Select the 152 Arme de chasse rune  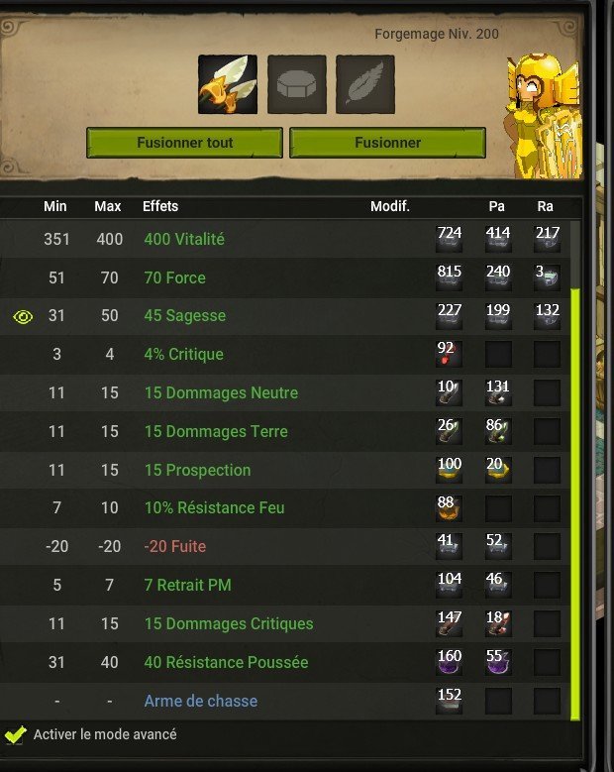coord(449,701)
